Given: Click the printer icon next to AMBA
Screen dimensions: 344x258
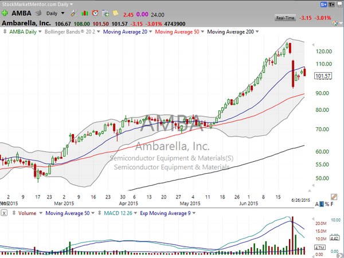Looking at the screenshot, I should click(38, 13).
